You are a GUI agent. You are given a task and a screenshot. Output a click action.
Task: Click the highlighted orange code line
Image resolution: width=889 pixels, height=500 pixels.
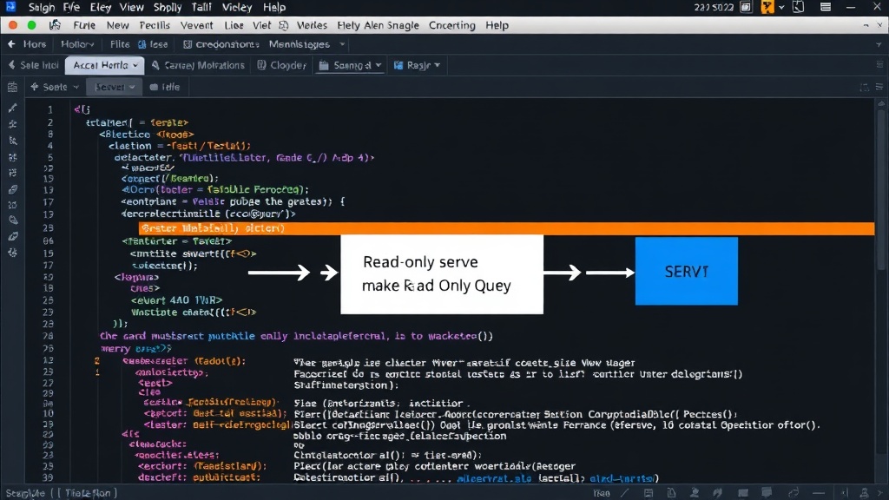coord(506,228)
